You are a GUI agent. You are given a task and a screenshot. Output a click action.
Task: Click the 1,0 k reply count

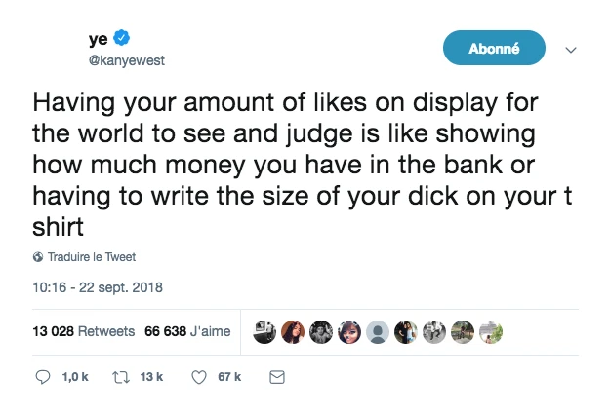[74, 376]
